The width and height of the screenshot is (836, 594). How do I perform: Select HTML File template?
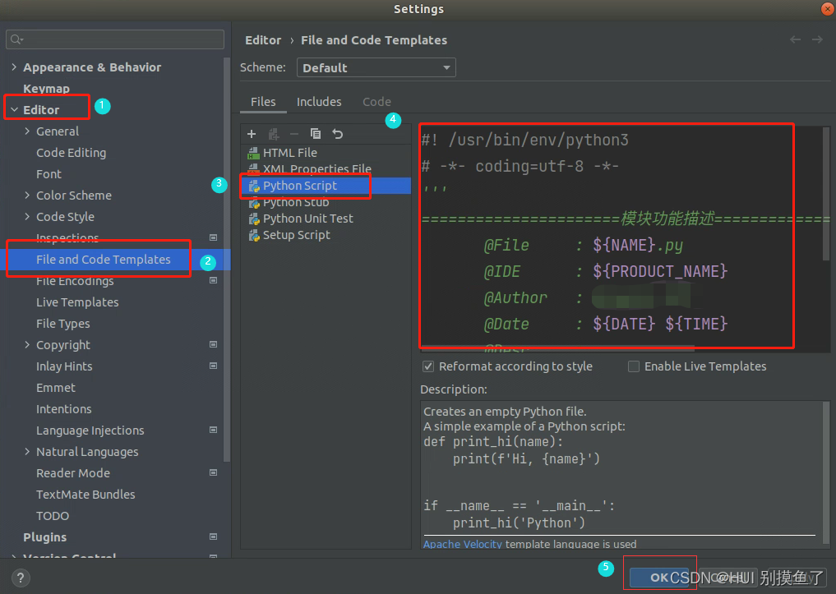click(289, 153)
